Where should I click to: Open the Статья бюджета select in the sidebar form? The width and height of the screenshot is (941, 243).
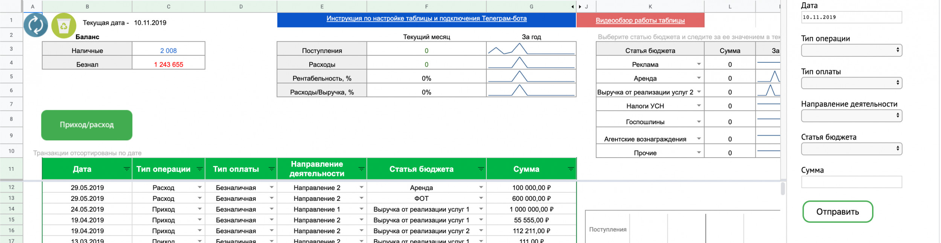coord(851,149)
